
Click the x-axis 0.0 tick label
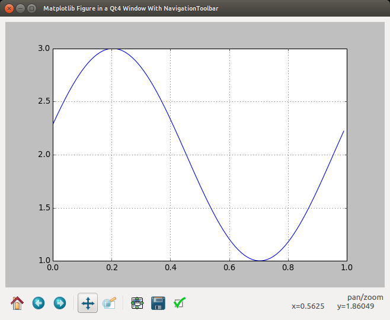coord(53,267)
